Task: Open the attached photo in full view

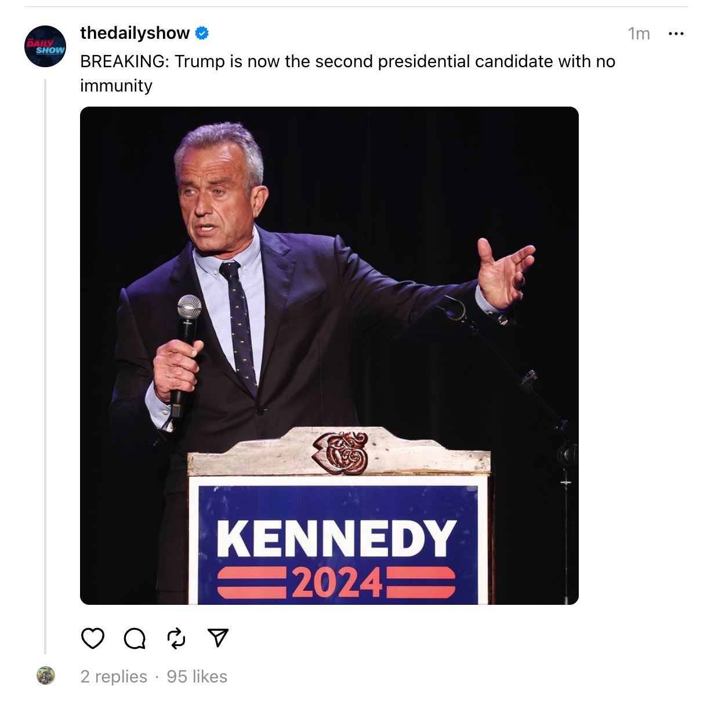Action: coord(329,232)
